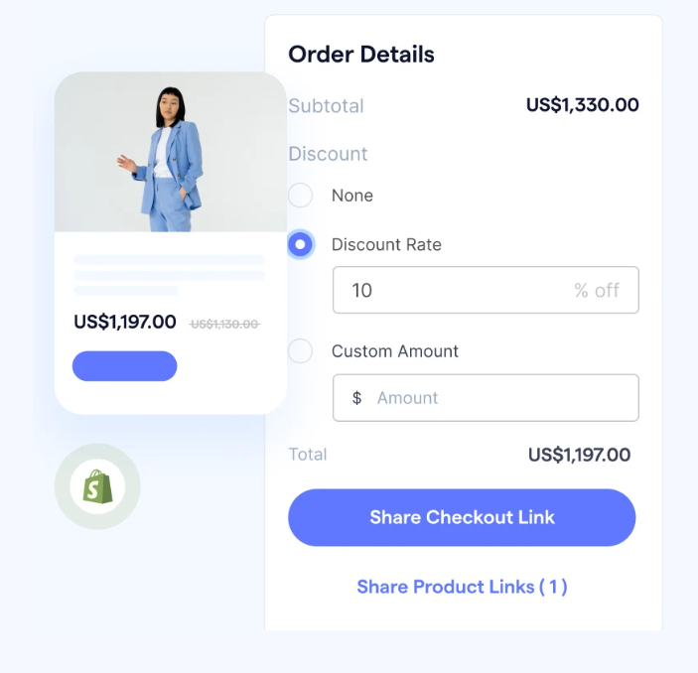Click the Shopify bag logo icon
This screenshot has height=673, width=698.
97,486
